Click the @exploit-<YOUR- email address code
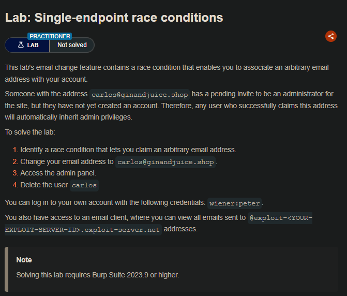This screenshot has width=347, height=296. (x=280, y=218)
